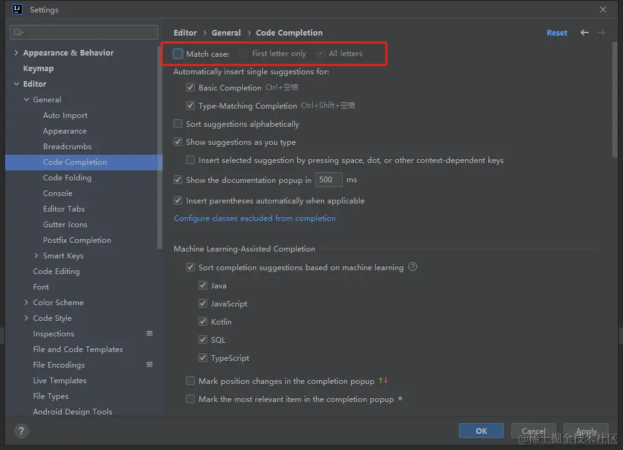Click the star icon beside most relevant item
This screenshot has width=623, height=450.
400,398
